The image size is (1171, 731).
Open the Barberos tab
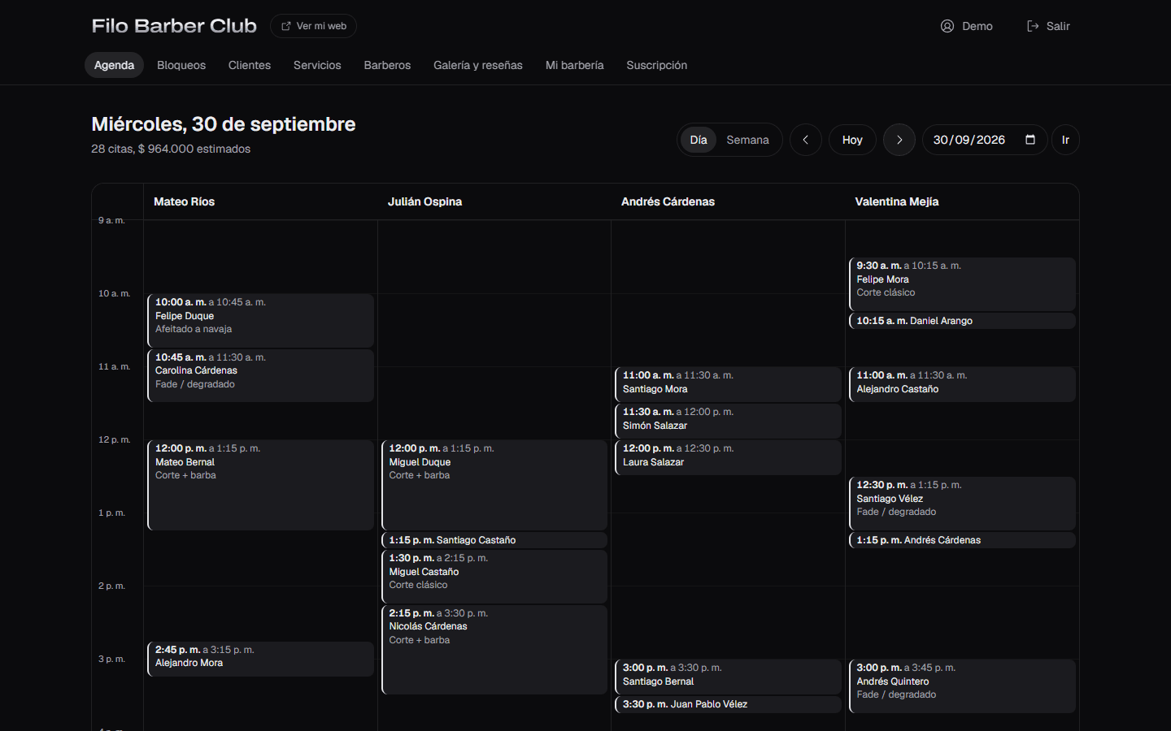pyautogui.click(x=387, y=65)
